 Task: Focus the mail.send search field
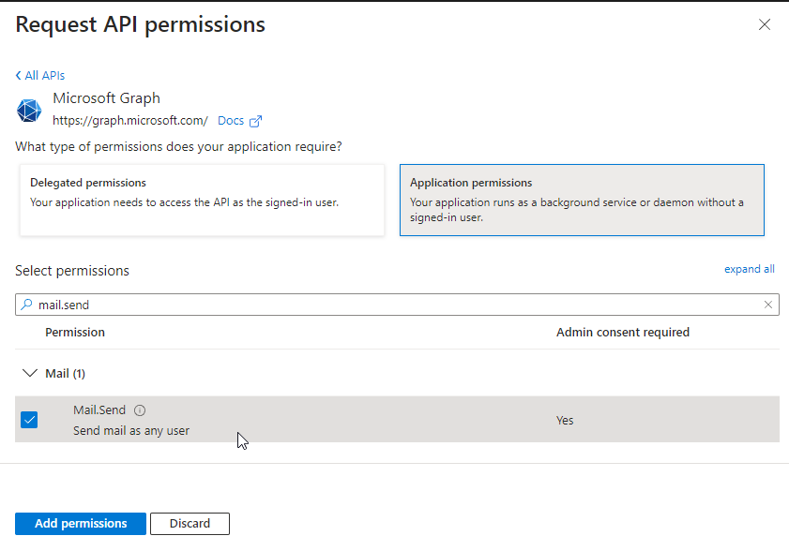point(398,305)
